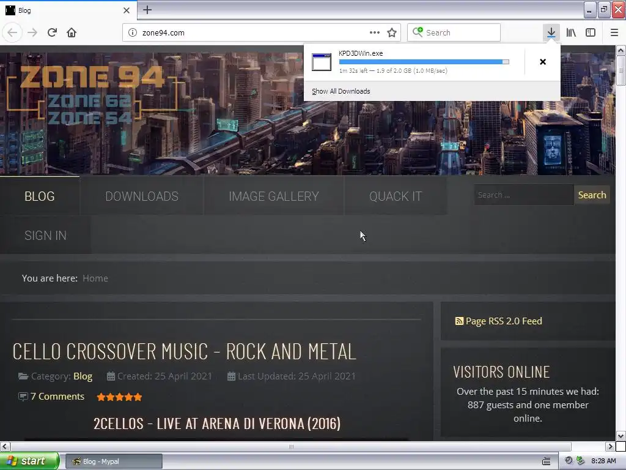Go to the browser home page

coord(72,32)
